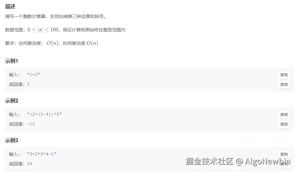The width and height of the screenshot is (296, 172).
Task: Click the "(2*(3-4))*5" input text
Action: (44, 114)
